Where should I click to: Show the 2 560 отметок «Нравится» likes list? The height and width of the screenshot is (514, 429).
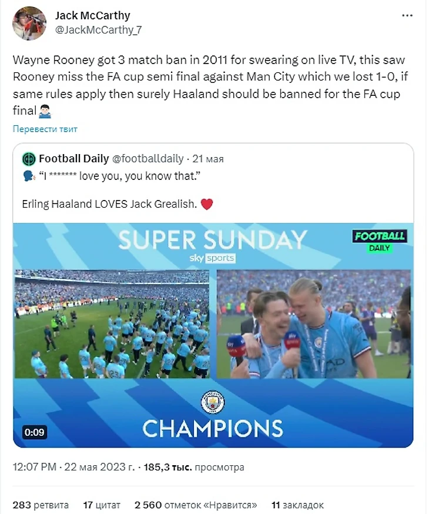196,505
